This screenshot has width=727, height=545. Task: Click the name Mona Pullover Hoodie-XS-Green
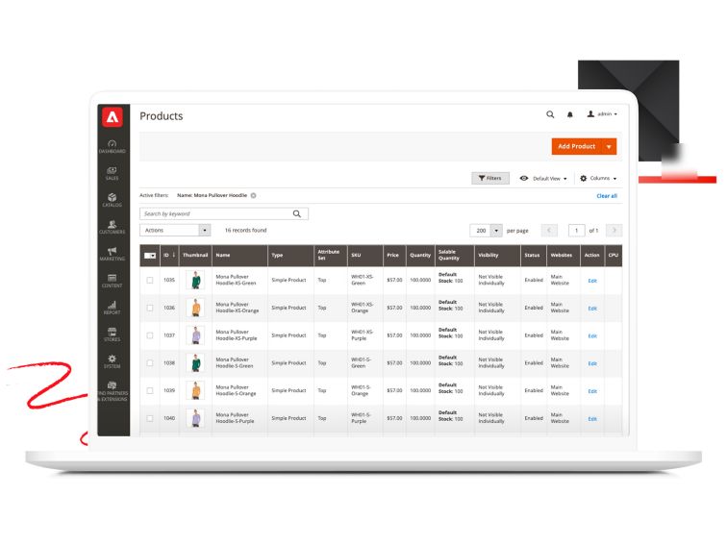pos(236,280)
